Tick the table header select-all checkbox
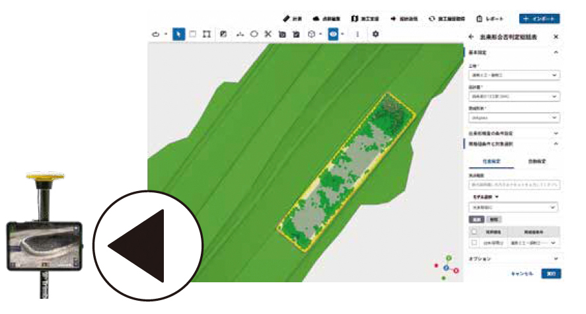Image resolution: width=586 pixels, height=314 pixels. tap(474, 232)
